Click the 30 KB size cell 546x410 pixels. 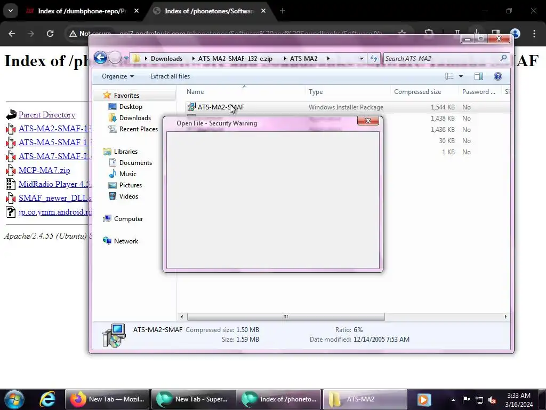click(447, 141)
